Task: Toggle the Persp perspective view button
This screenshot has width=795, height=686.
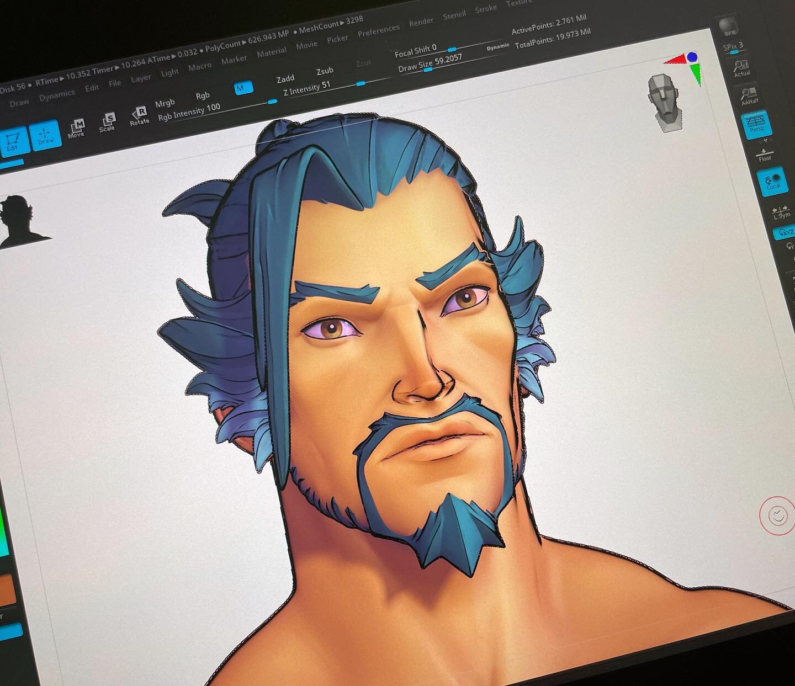Action: click(756, 123)
